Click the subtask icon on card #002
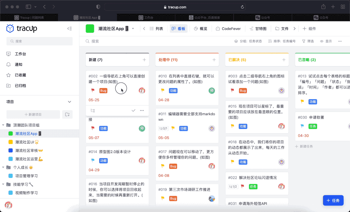 (93, 111)
